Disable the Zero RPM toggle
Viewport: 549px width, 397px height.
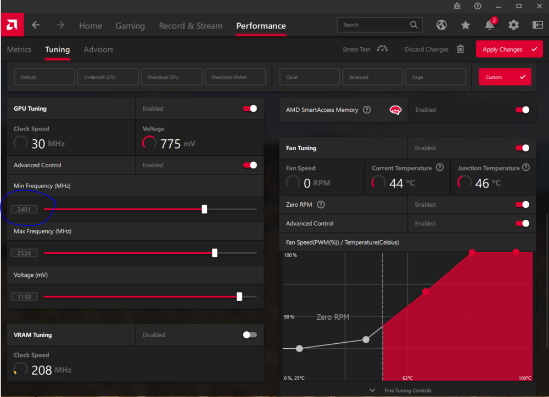coord(522,204)
